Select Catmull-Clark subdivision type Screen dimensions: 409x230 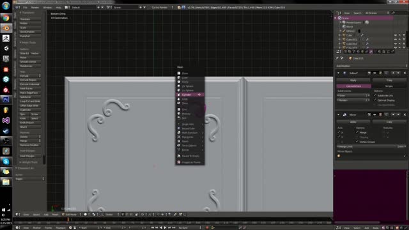[353, 86]
